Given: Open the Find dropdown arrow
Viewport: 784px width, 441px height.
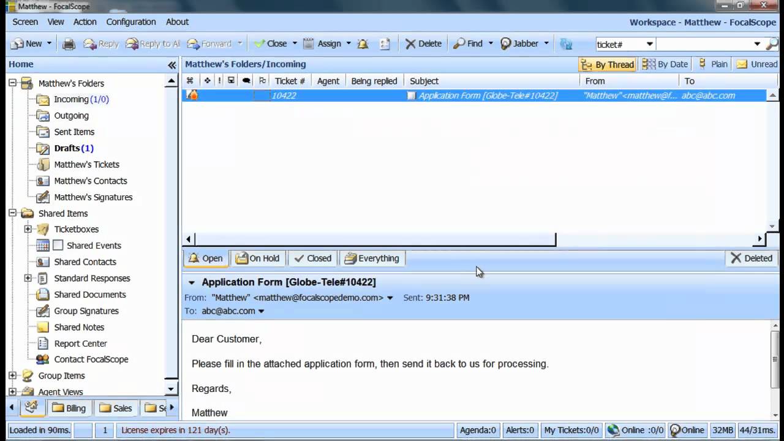Looking at the screenshot, I should pyautogui.click(x=491, y=43).
